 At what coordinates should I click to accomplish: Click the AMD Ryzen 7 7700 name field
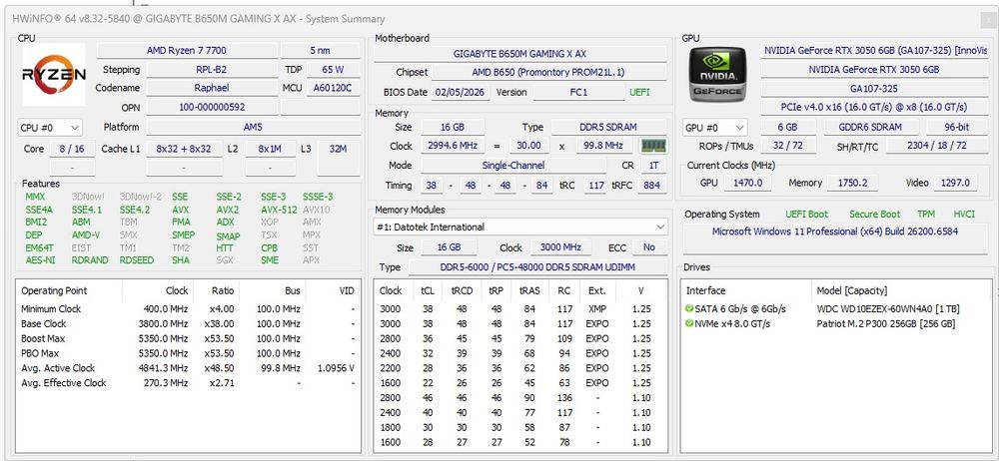pos(187,50)
